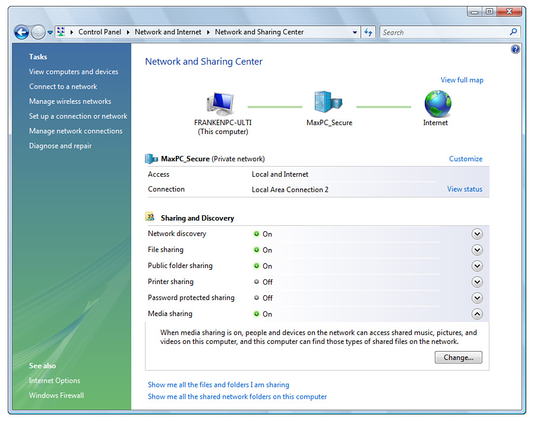Expand the arrow after Network and Internet breadcrumb
Viewport: 534px width, 421px height.
pyautogui.click(x=208, y=32)
